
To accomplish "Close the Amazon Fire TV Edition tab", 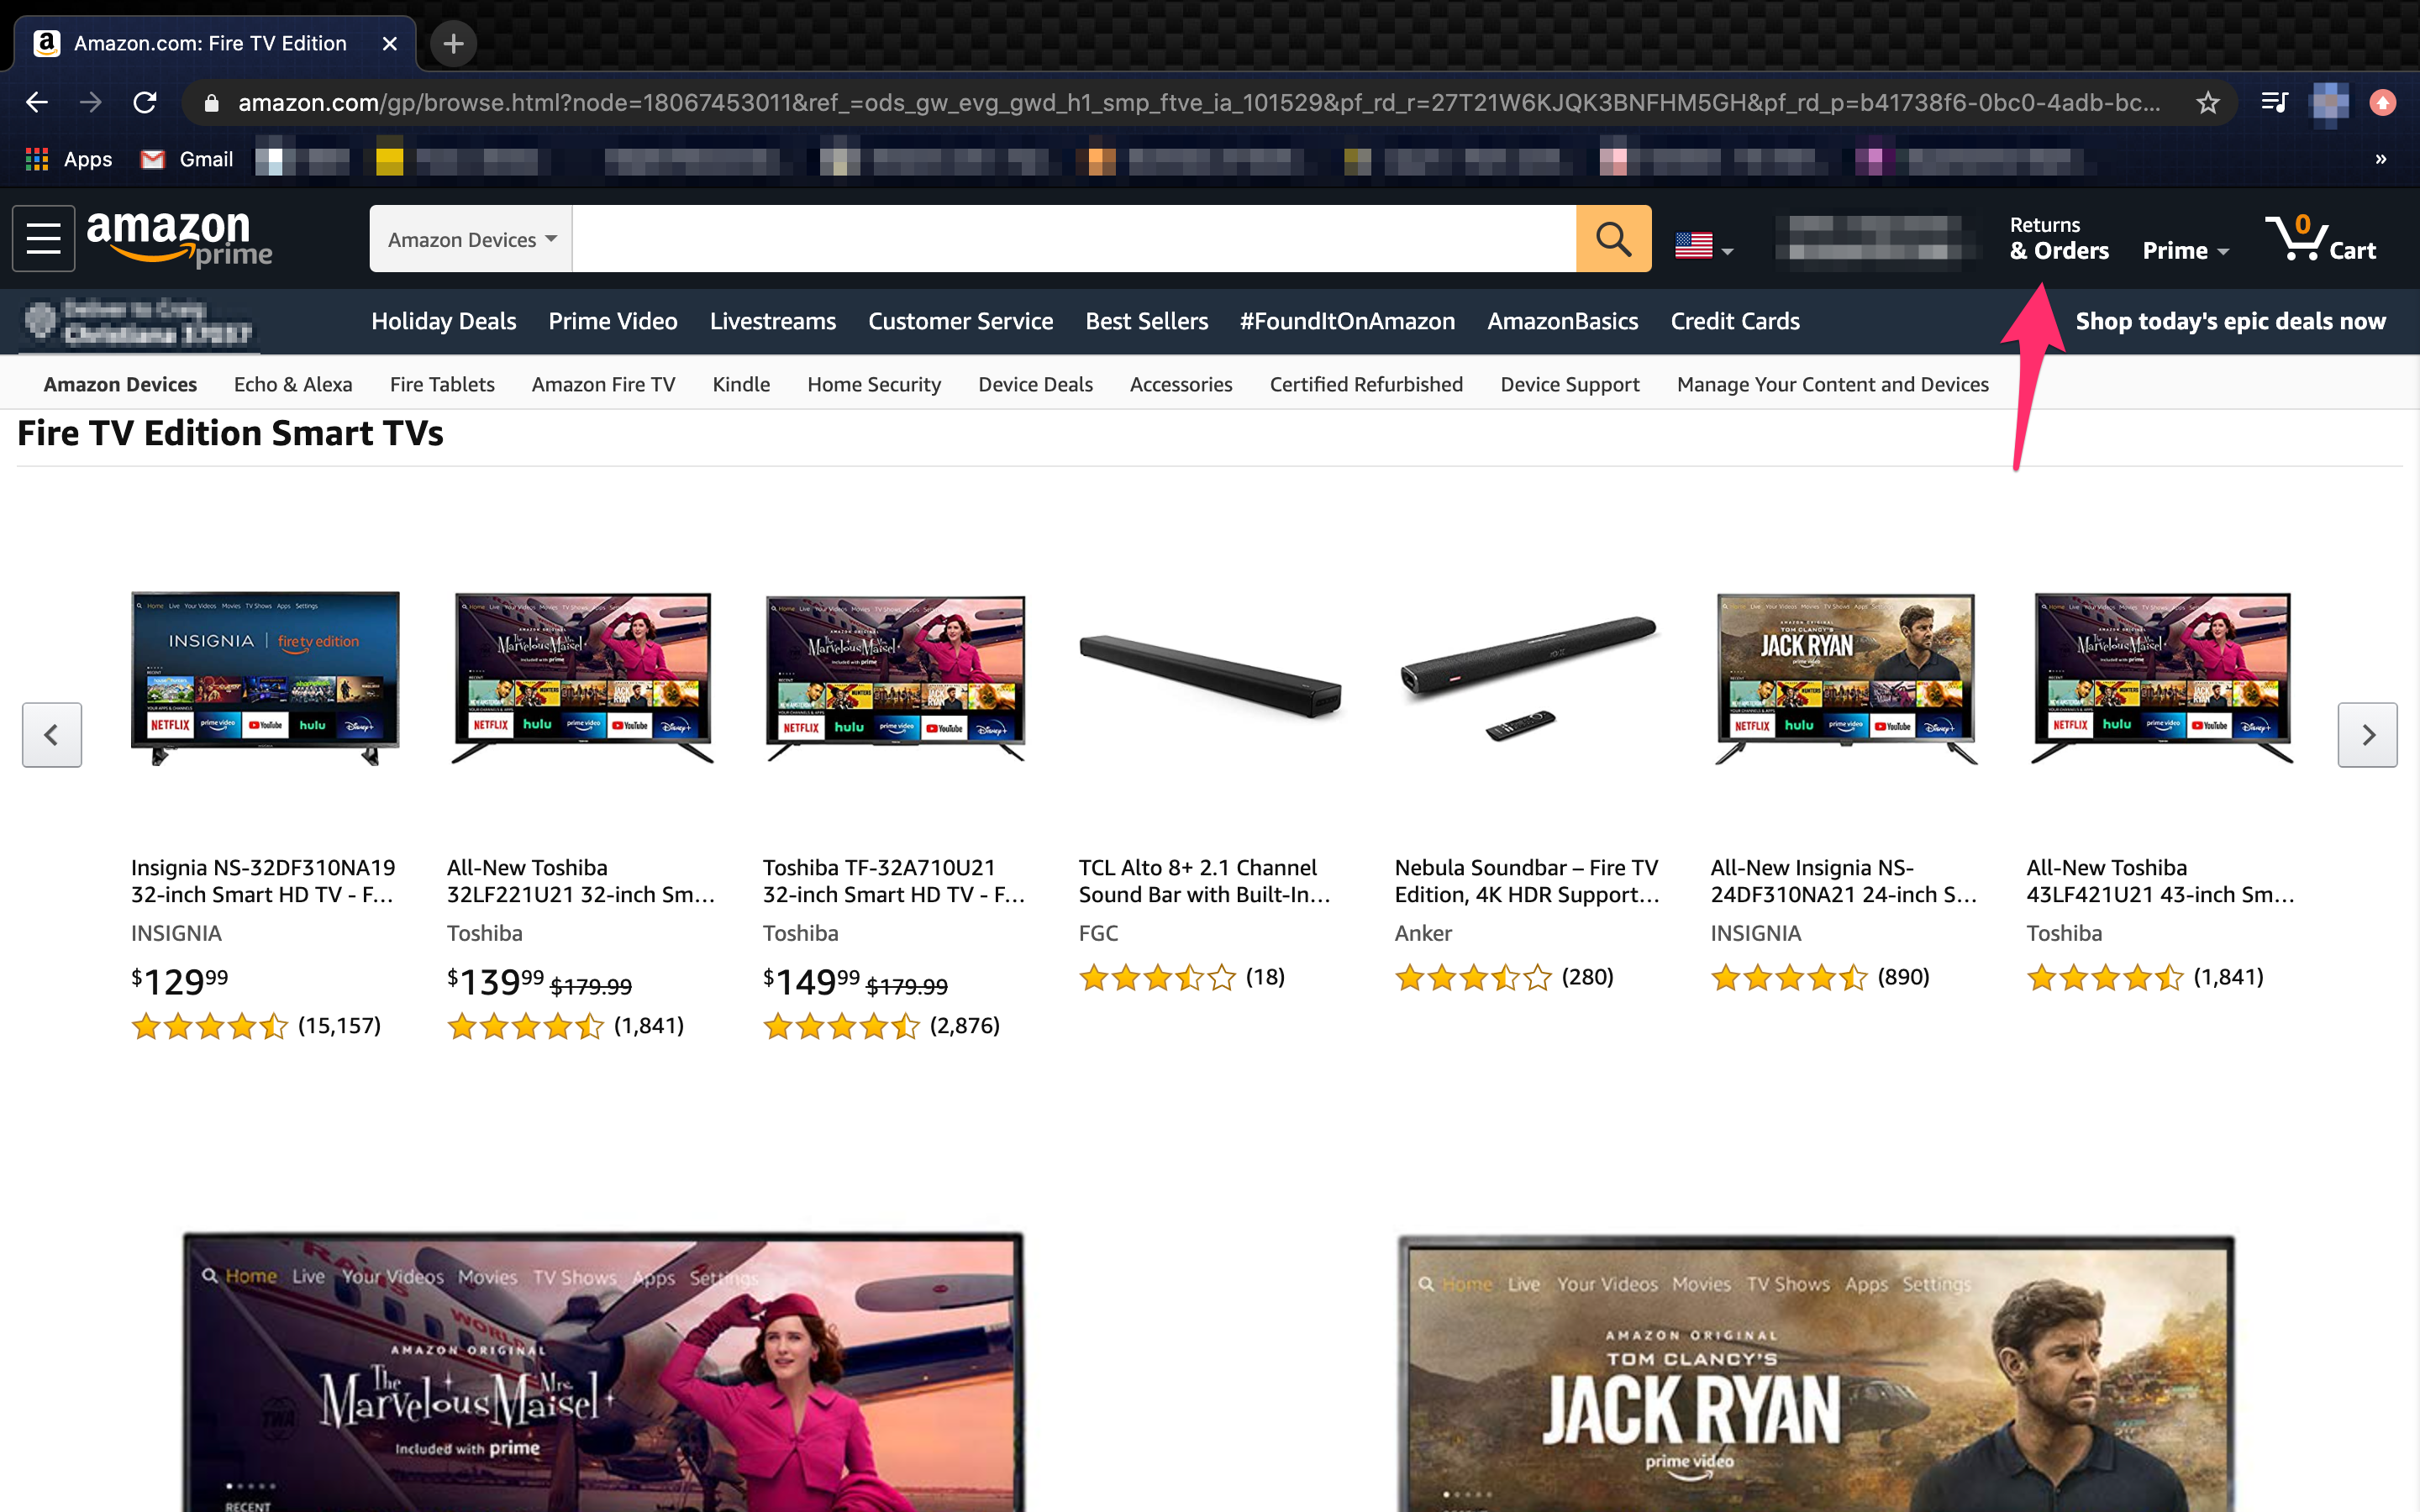I will (390, 43).
